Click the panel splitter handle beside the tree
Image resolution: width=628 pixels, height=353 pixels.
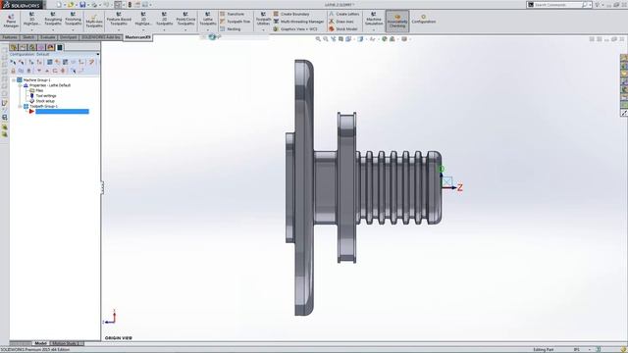click(102, 187)
